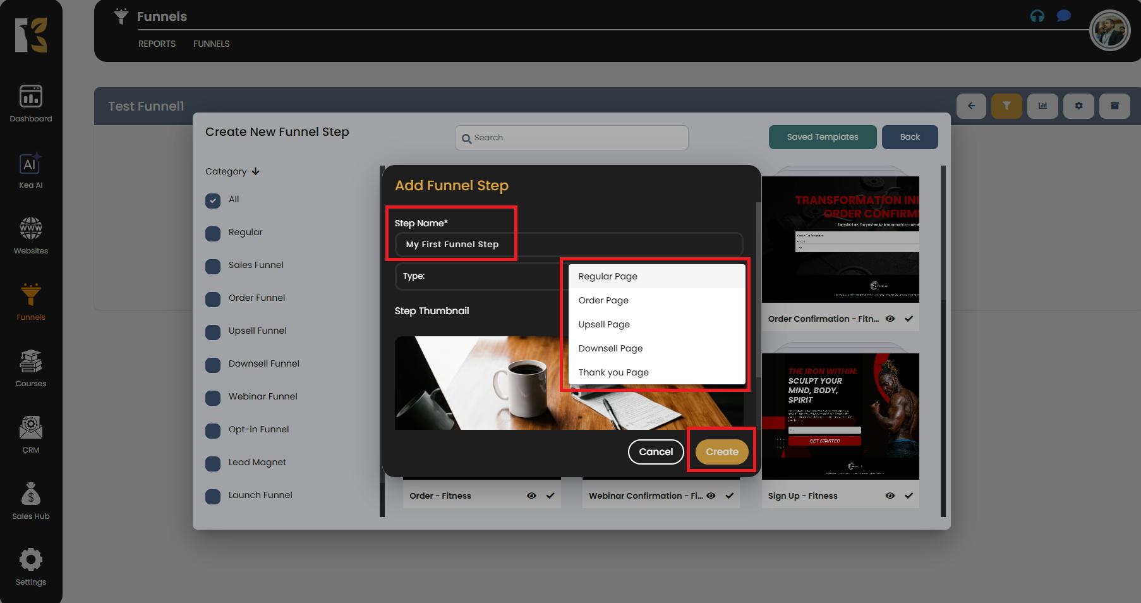Click the funnel settings gear button
The image size is (1141, 603).
click(1078, 106)
